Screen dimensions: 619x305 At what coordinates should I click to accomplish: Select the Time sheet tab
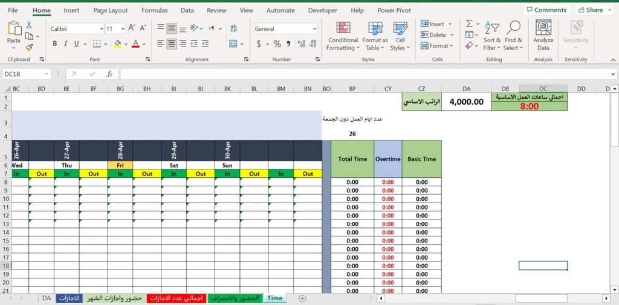tap(275, 298)
